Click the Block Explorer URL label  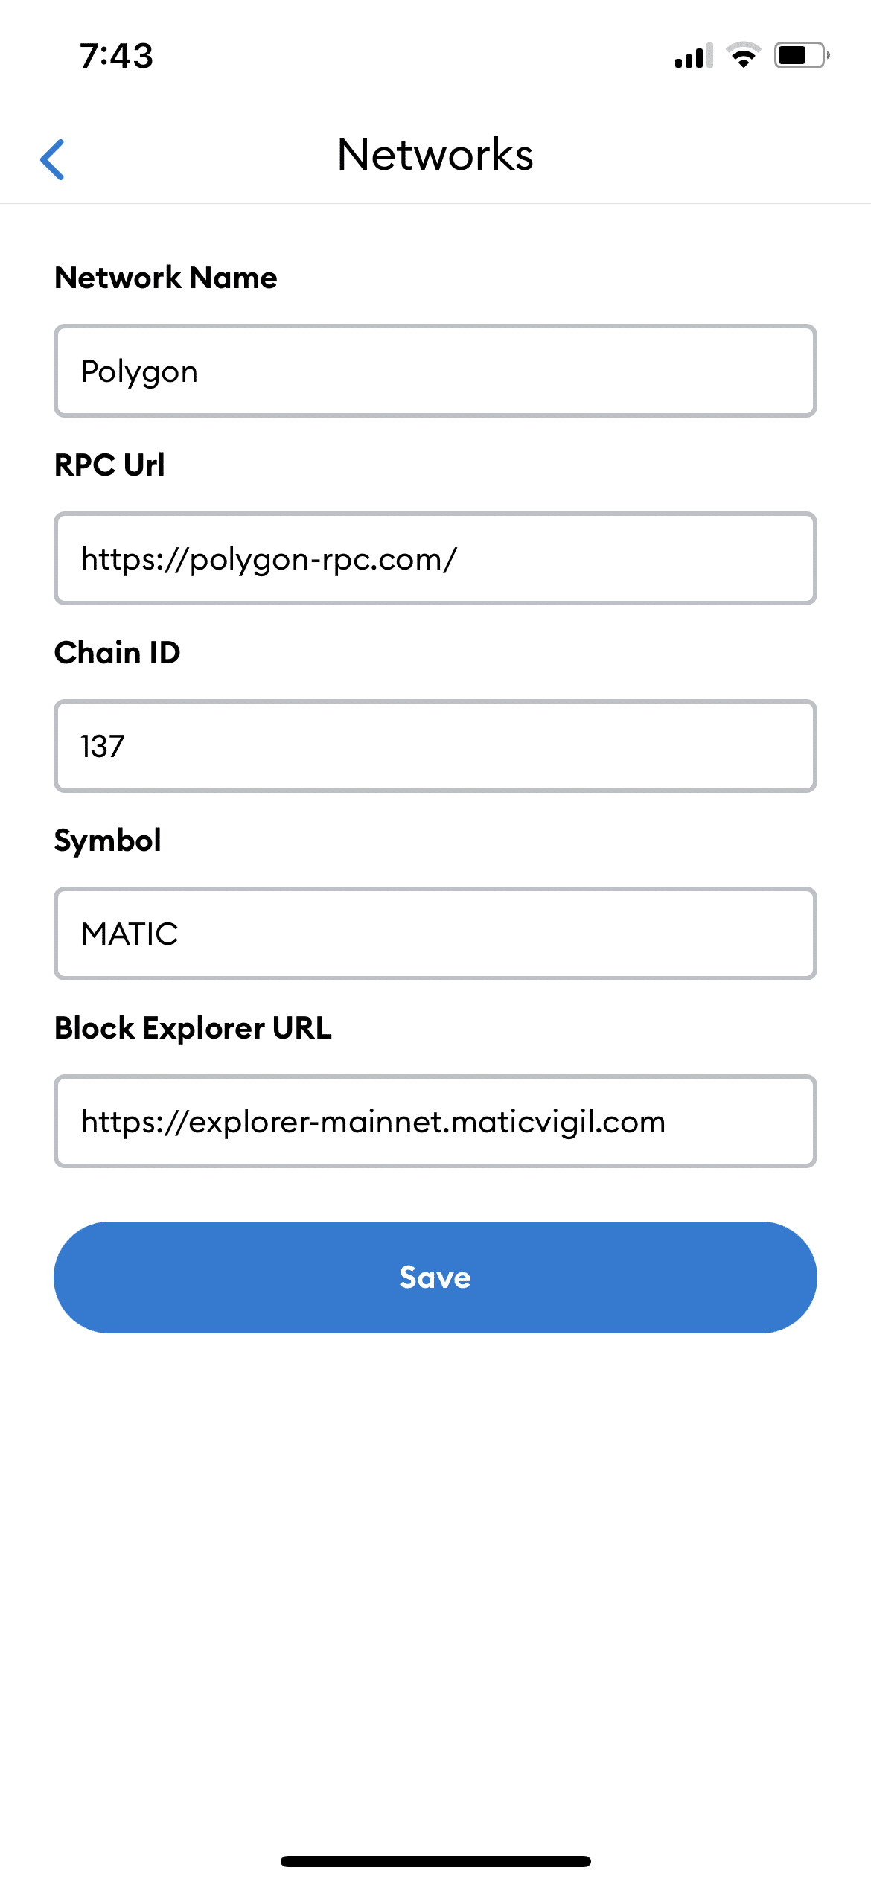[x=194, y=1028]
